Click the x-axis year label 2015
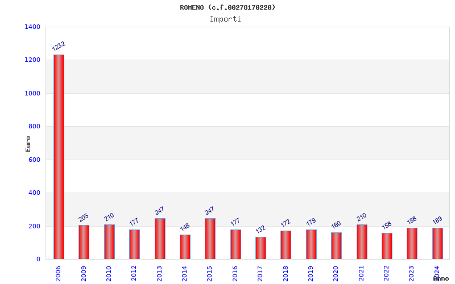455x284 pixels. pyautogui.click(x=209, y=274)
